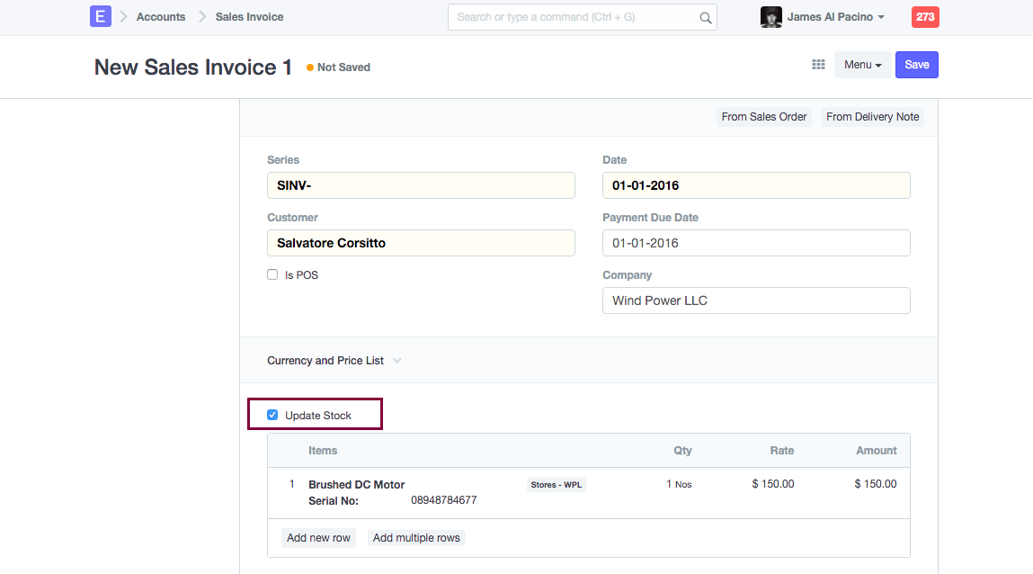Image resolution: width=1033 pixels, height=574 pixels.
Task: Open the grid view icon beside Menu
Action: click(x=818, y=65)
